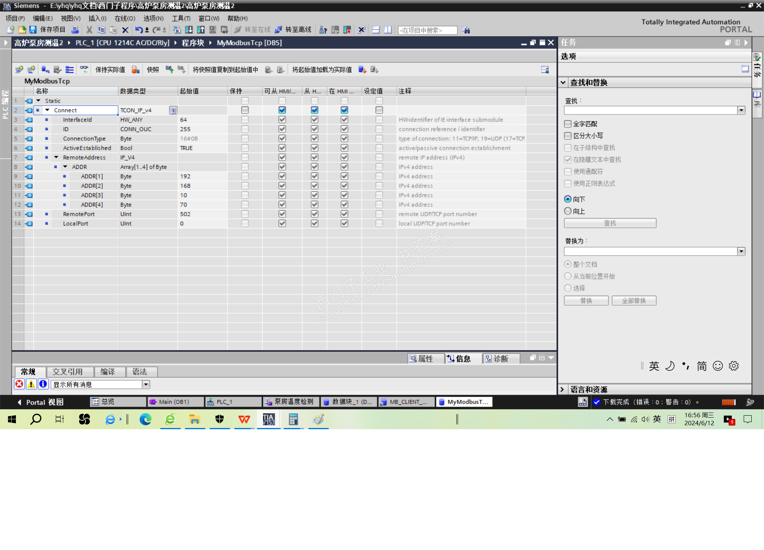The image size is (764, 550).
Task: Open the Online (在线) menu
Action: click(125, 18)
